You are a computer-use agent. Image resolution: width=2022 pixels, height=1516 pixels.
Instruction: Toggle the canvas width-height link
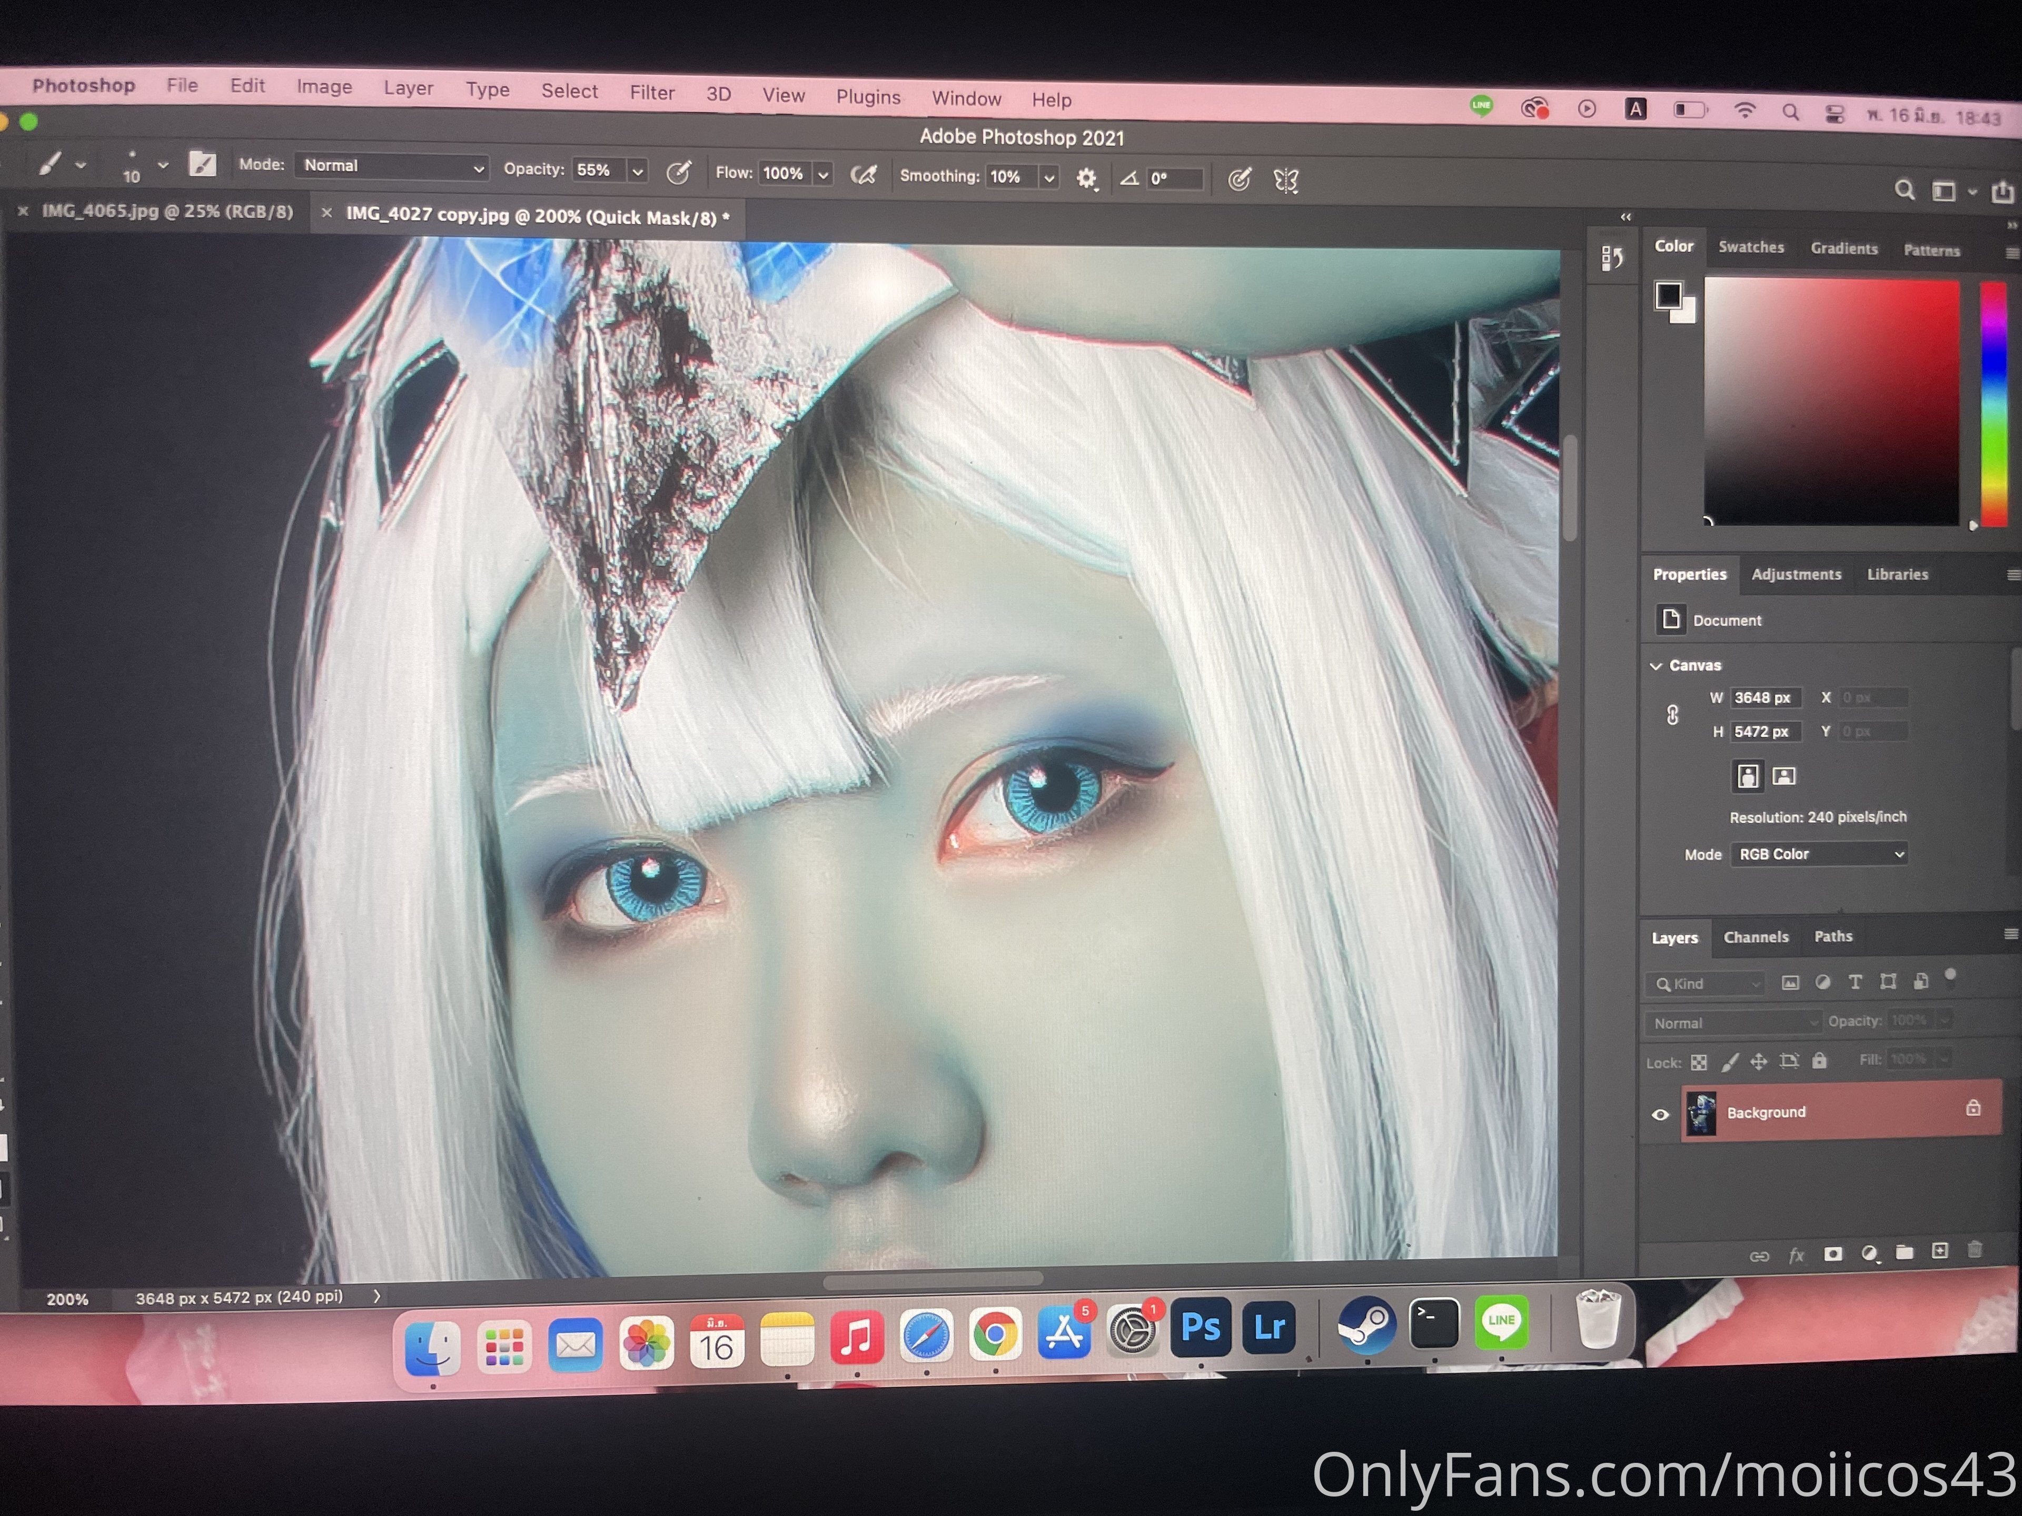(x=1672, y=715)
